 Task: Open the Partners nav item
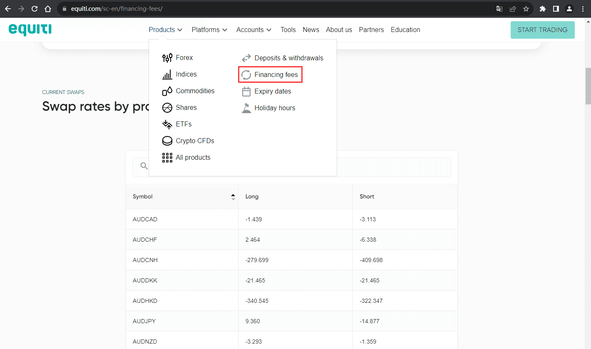click(371, 30)
